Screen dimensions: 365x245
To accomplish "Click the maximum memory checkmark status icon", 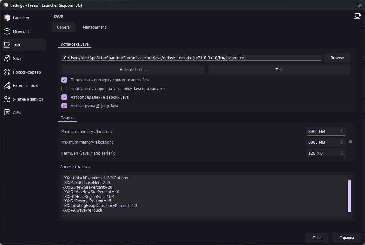I will point(350,142).
